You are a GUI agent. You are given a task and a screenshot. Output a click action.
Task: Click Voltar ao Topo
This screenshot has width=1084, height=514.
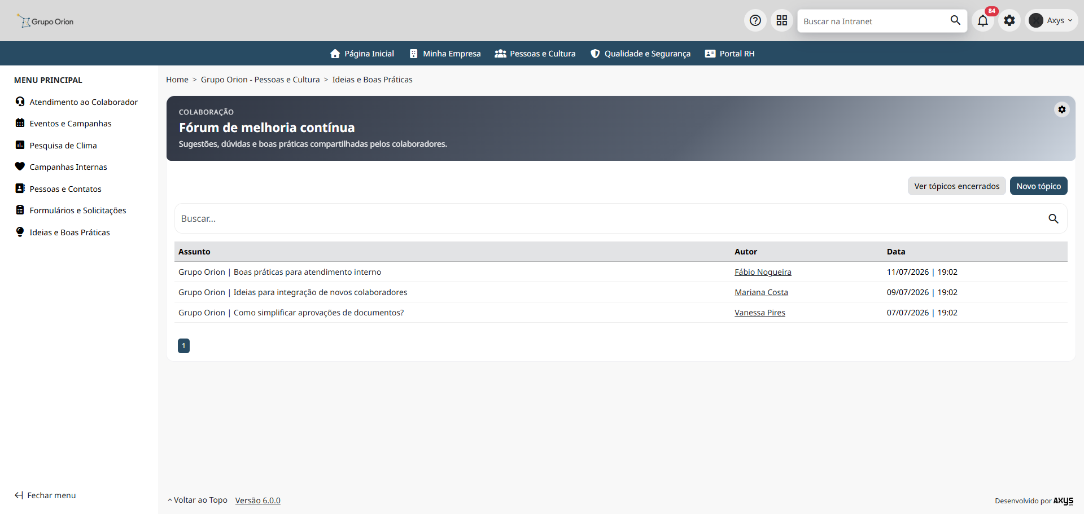click(x=197, y=500)
